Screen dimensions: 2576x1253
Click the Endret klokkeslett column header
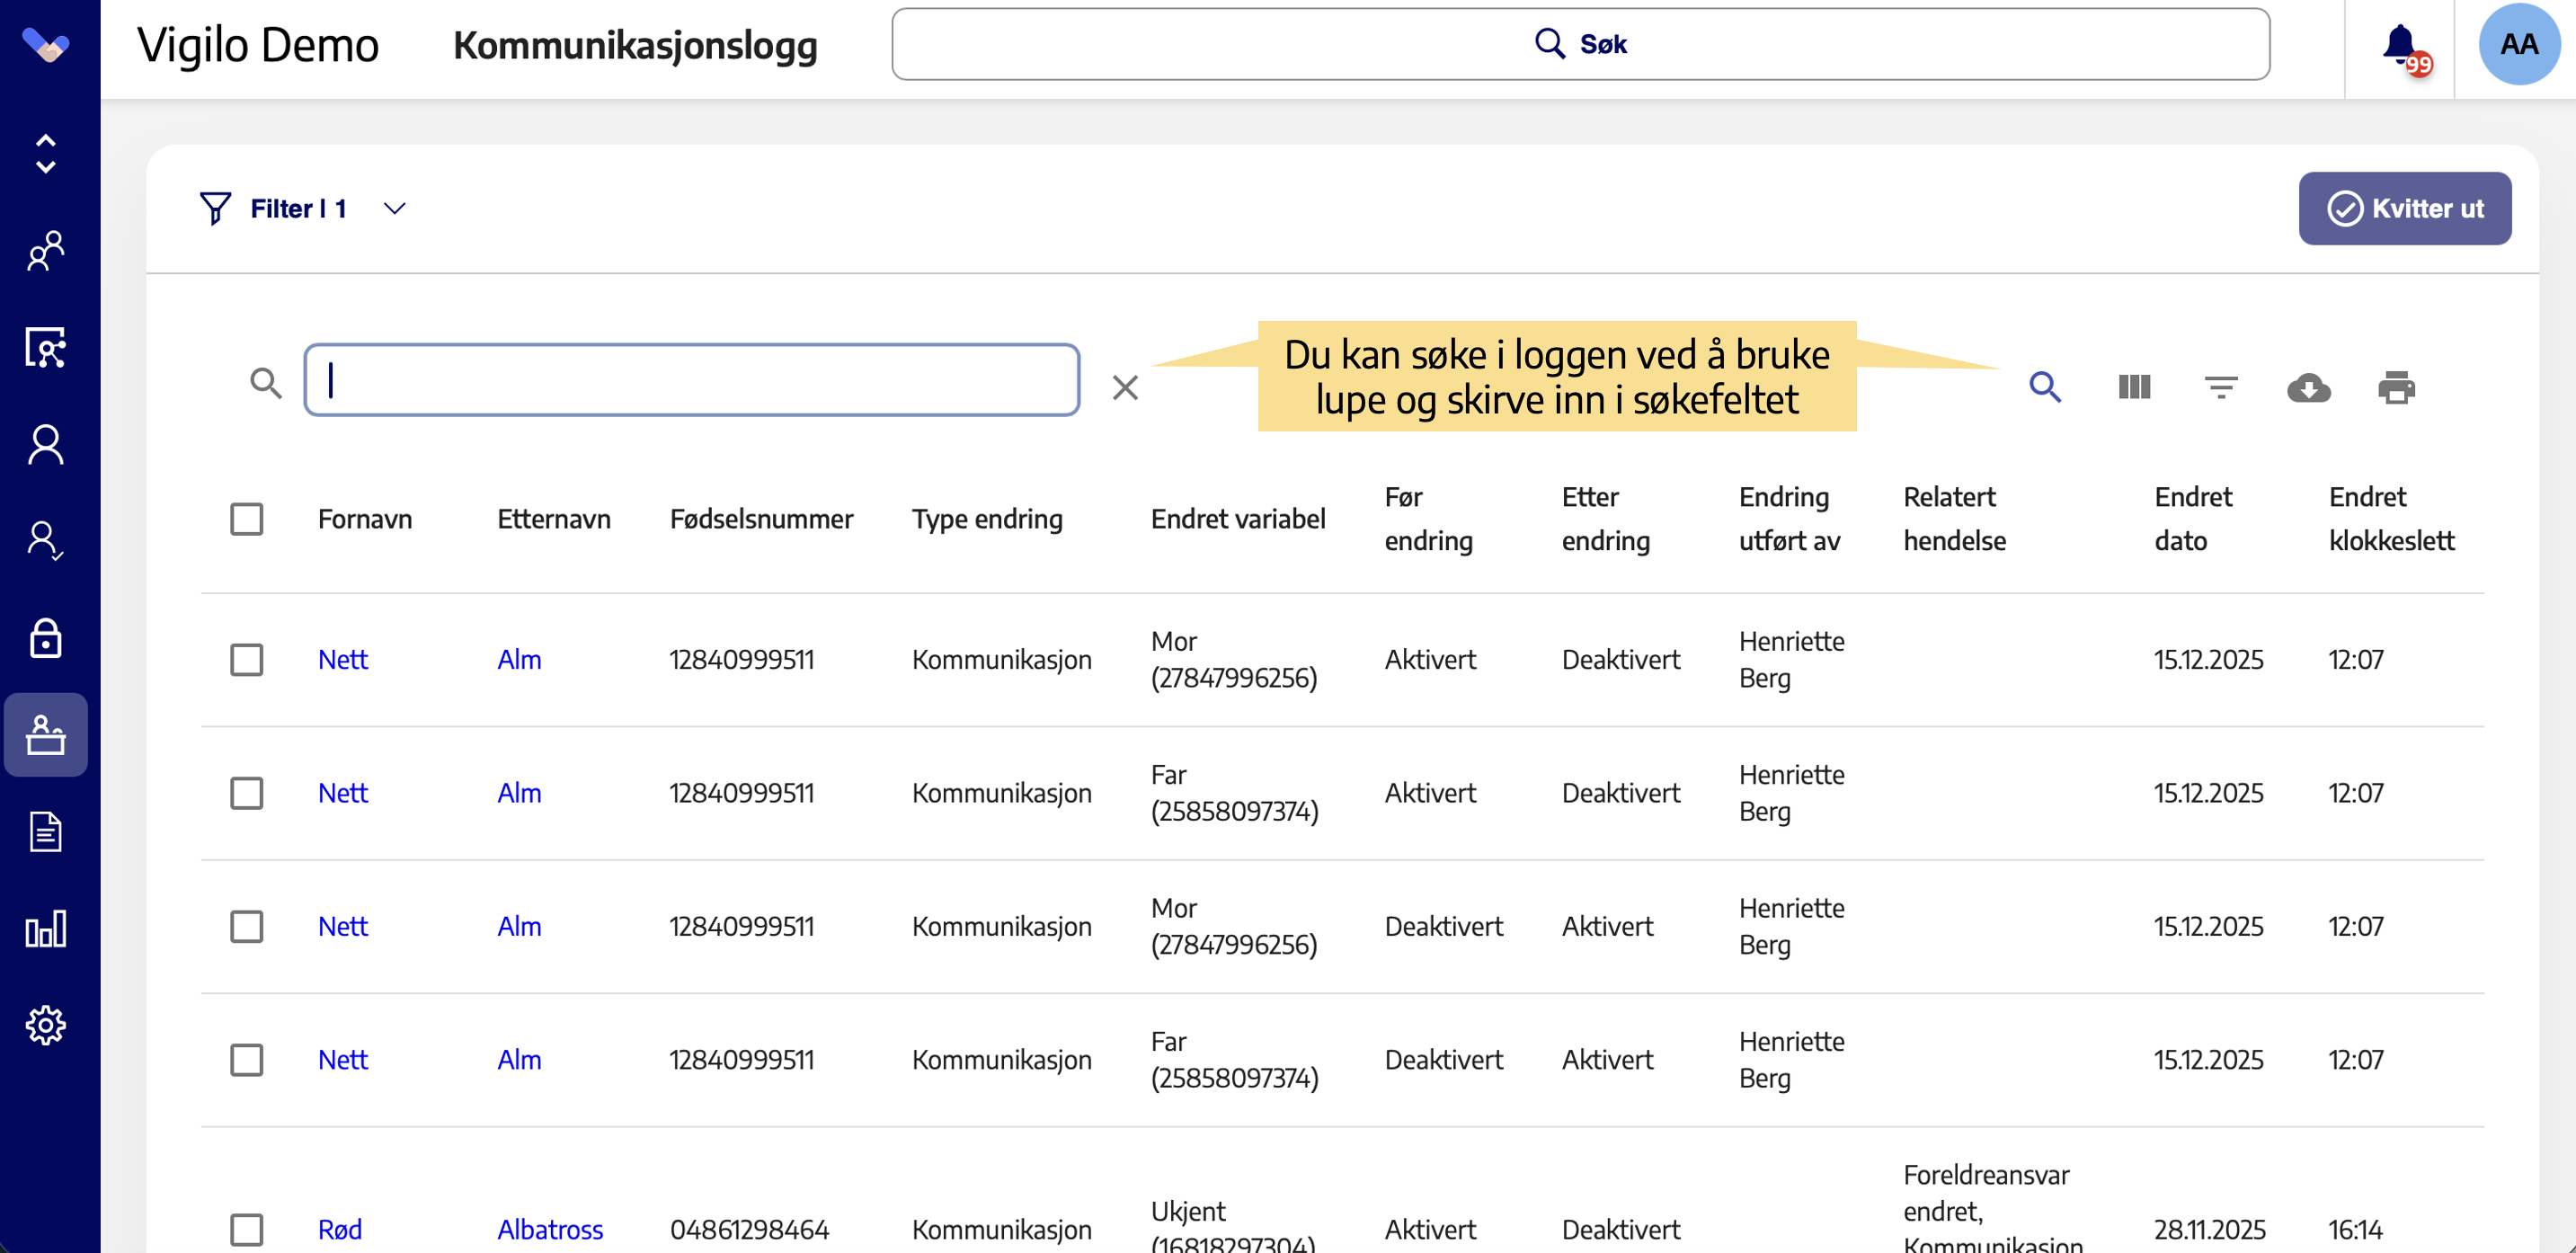click(x=2391, y=519)
